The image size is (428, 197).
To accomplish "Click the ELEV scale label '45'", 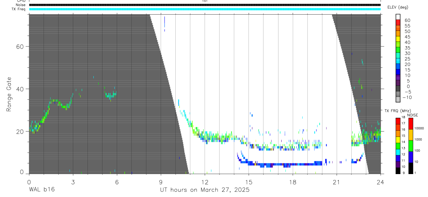I will click(x=407, y=37).
